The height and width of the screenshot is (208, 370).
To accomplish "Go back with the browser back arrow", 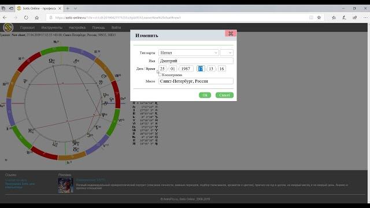I will click(x=5, y=18).
